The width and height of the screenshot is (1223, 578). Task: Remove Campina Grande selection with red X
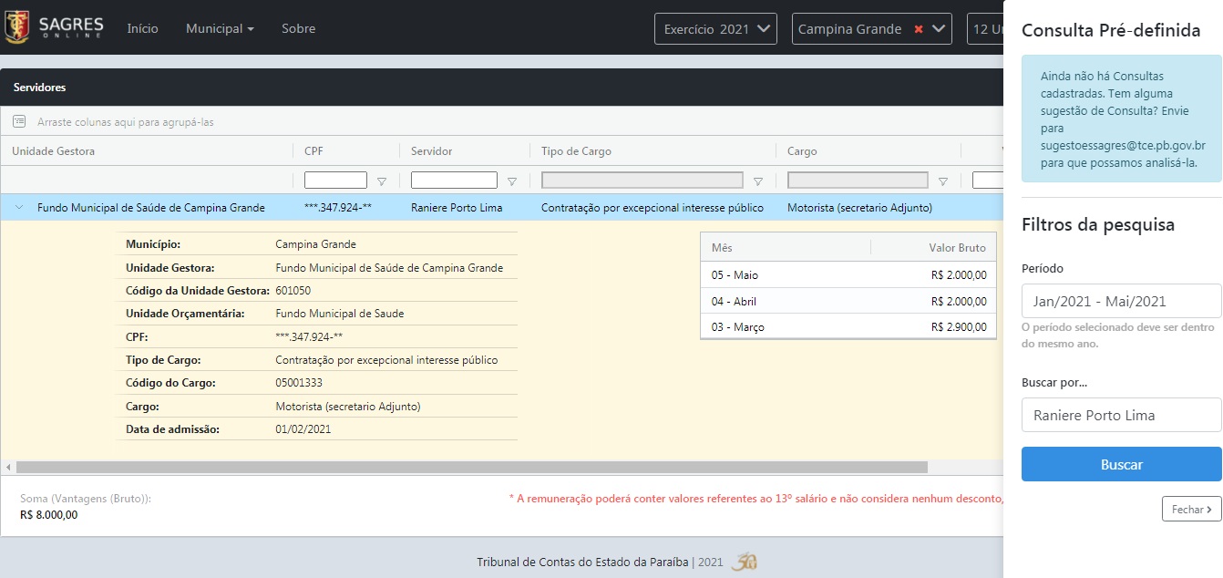[919, 29]
